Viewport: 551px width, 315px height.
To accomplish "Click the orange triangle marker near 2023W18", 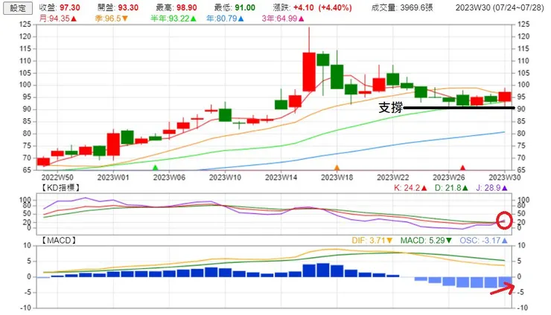I will tap(337, 168).
